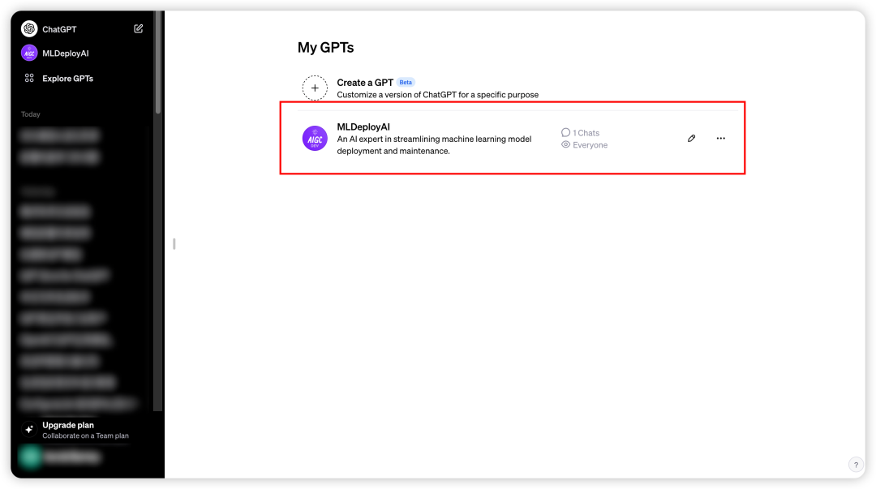Click the 1 Chats count

pos(586,133)
